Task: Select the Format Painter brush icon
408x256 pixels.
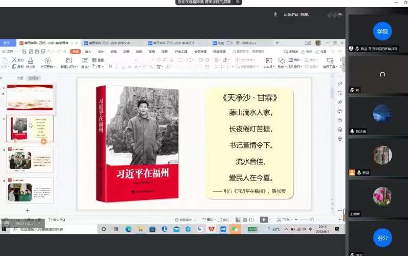Action: 31,61
